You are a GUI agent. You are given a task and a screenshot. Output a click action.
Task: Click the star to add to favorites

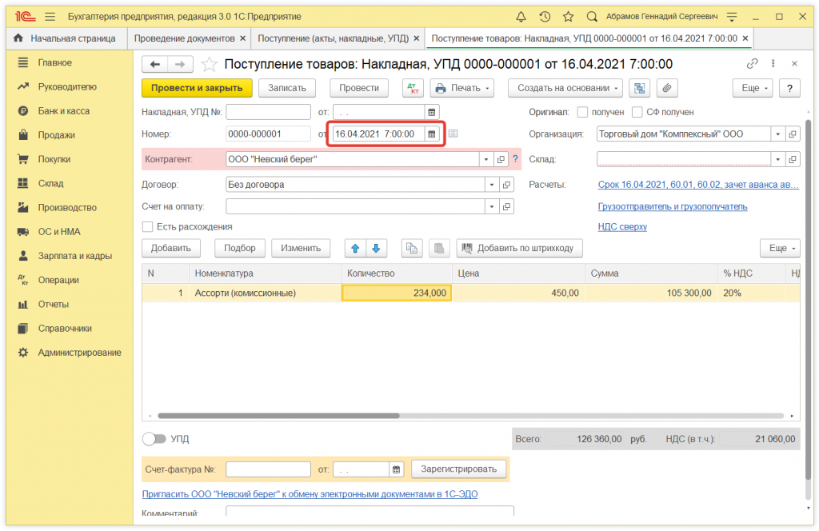click(210, 64)
